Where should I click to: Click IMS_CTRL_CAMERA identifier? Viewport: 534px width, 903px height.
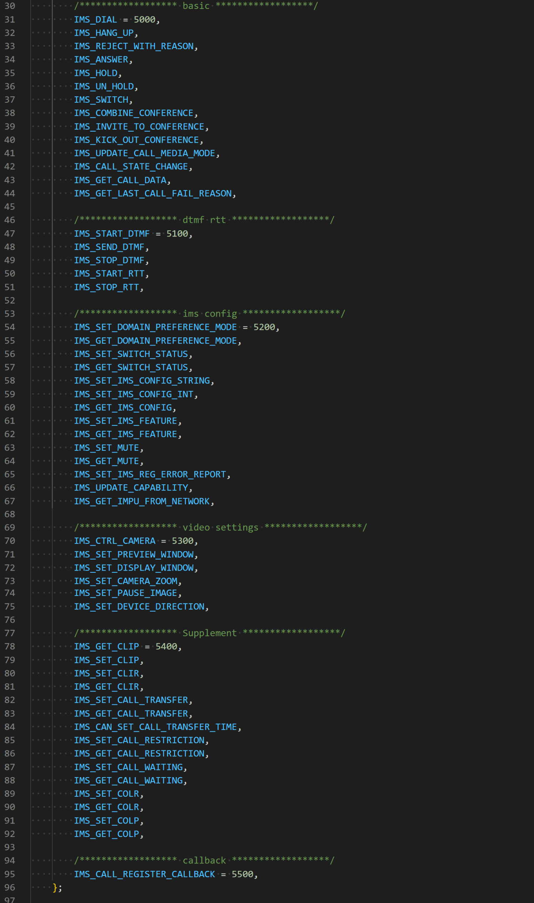[115, 541]
